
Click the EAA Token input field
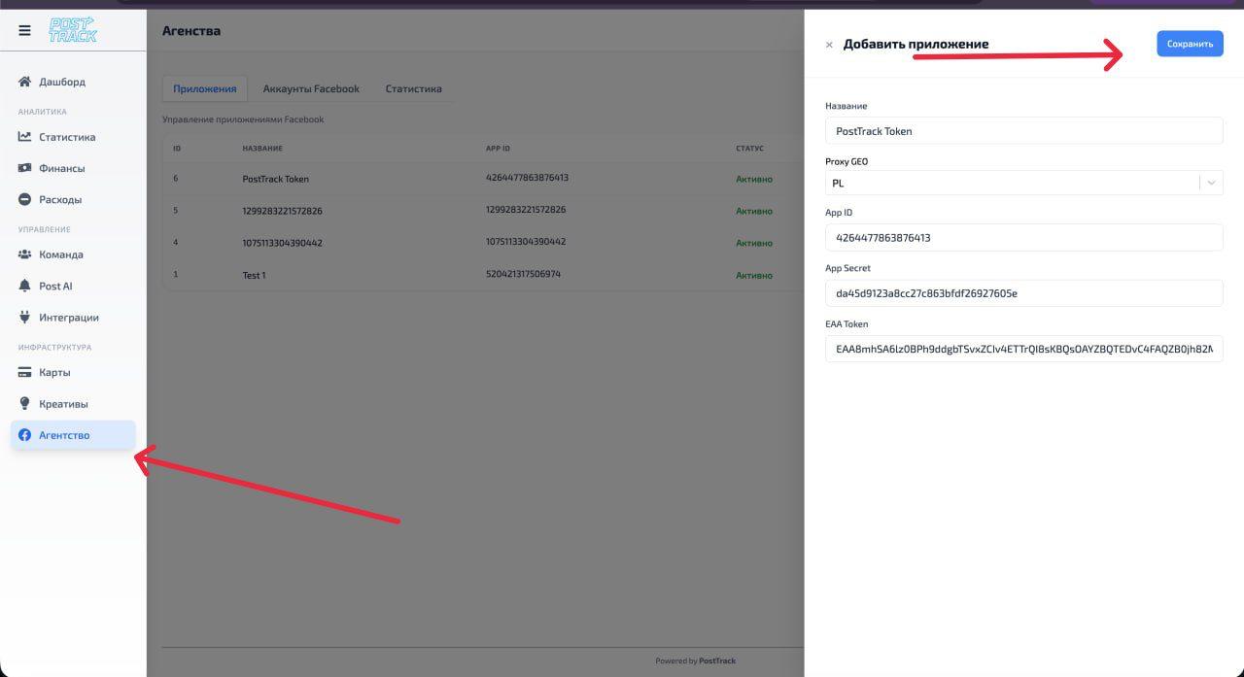[1023, 349]
